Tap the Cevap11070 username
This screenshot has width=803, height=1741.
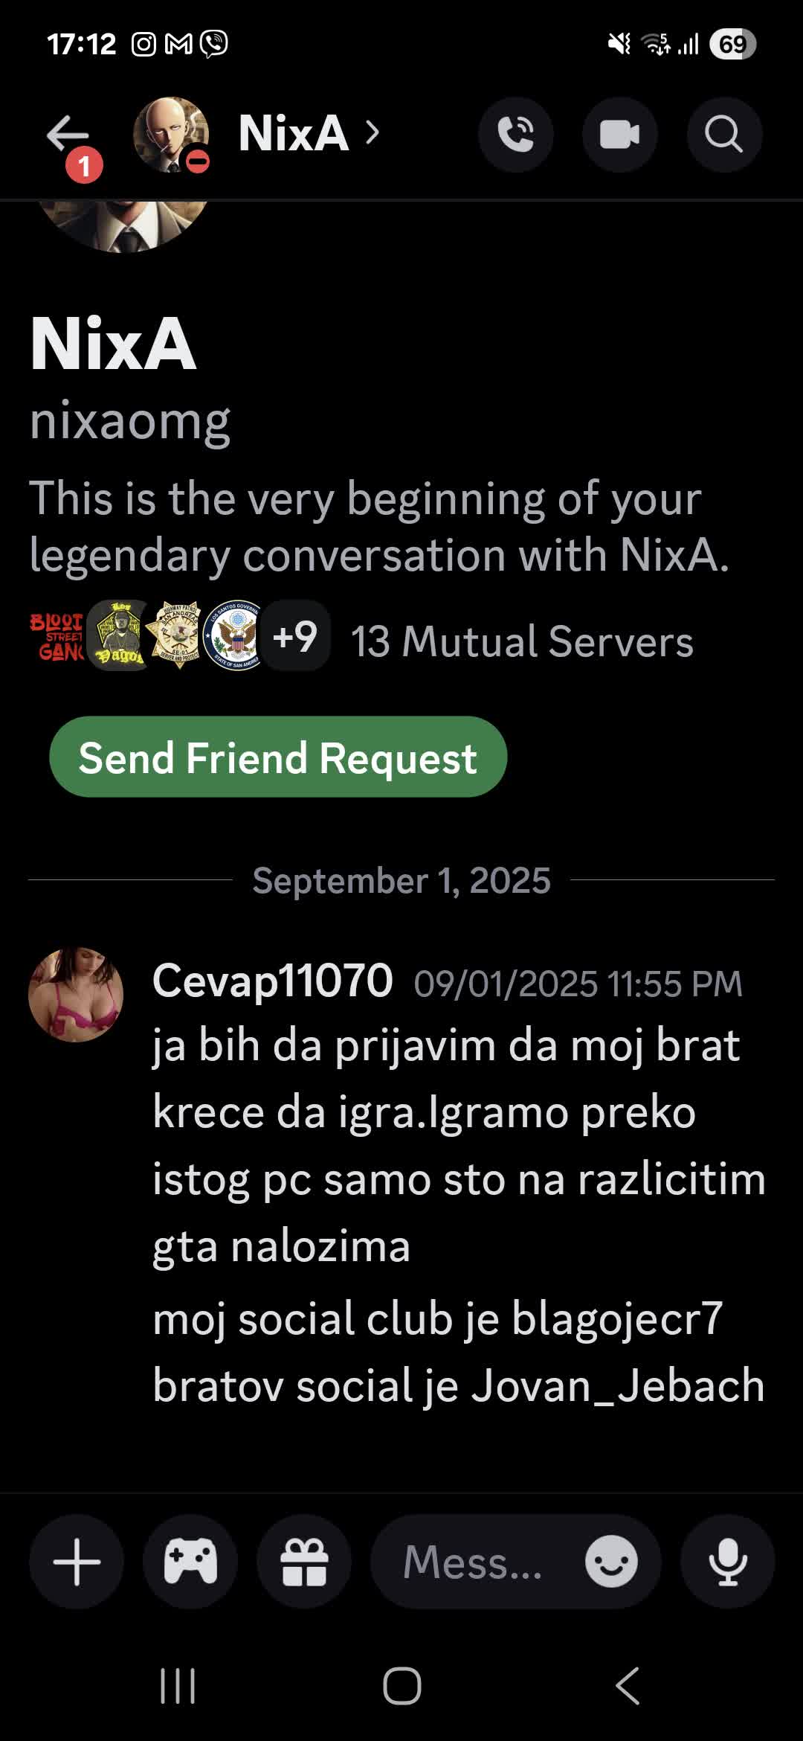point(273,981)
